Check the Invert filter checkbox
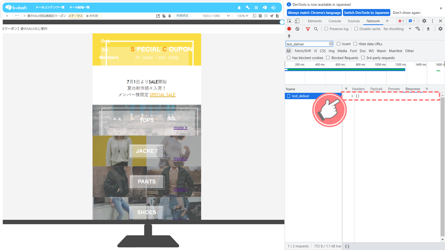Screen dimensions: 445x250 coord(338,44)
